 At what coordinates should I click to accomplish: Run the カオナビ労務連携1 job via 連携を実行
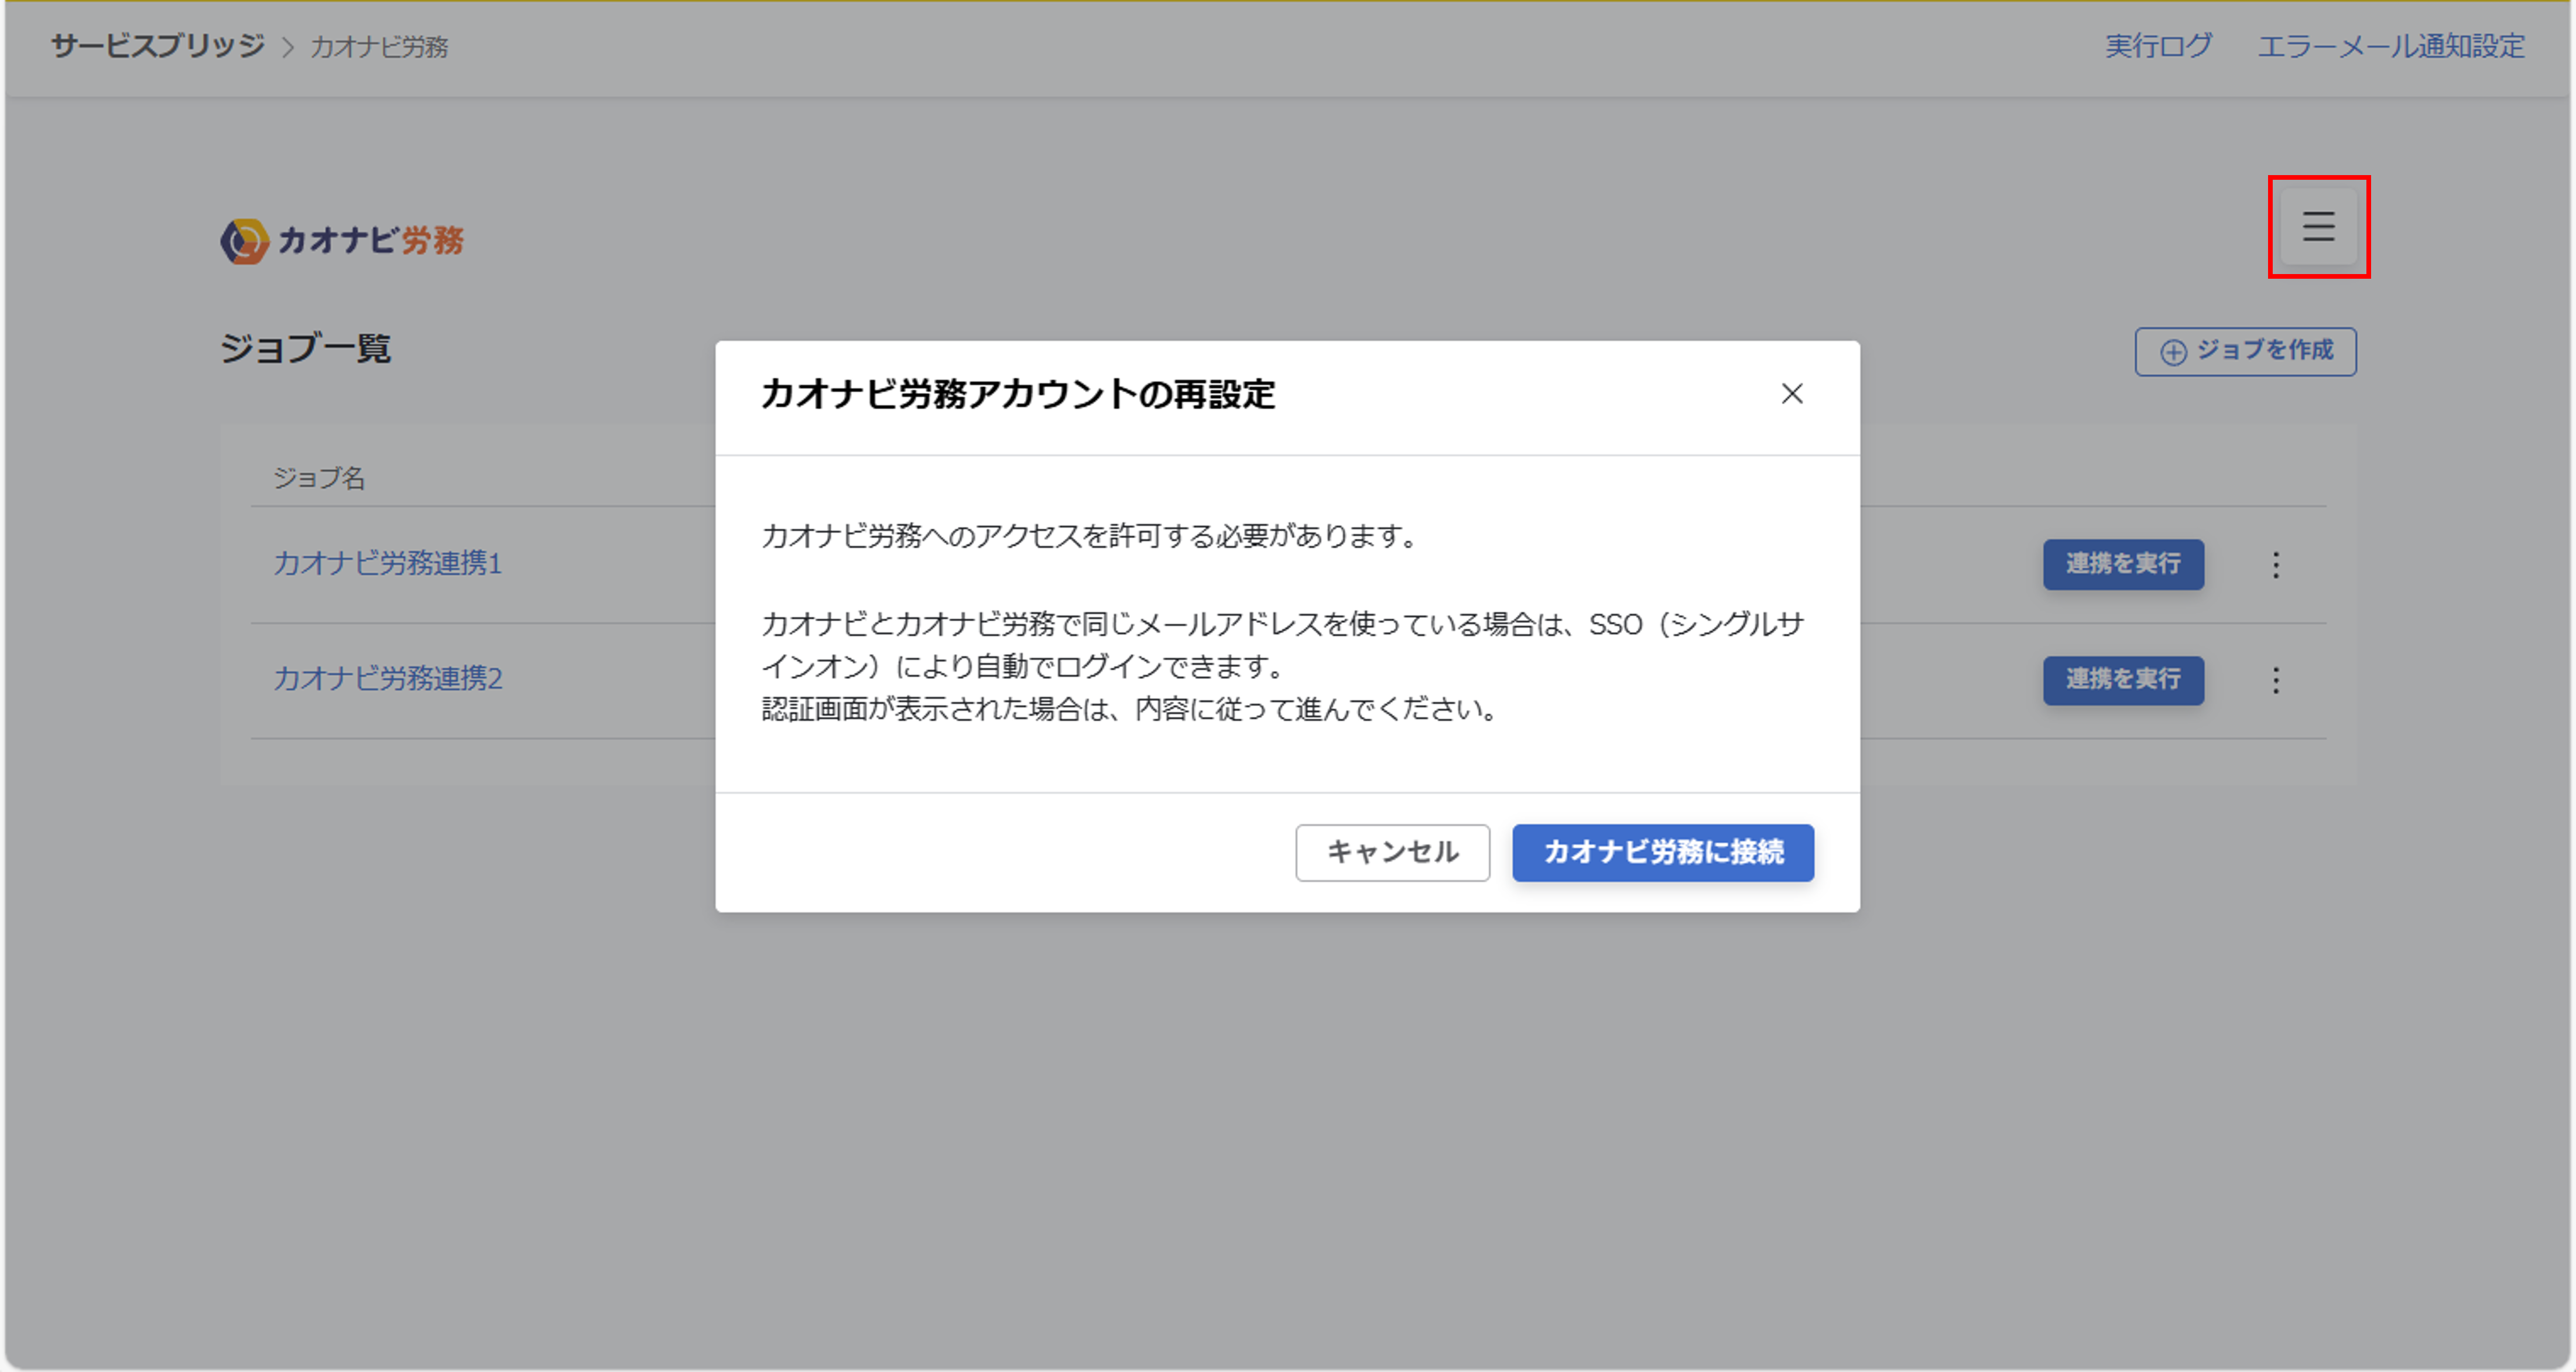tap(2123, 565)
